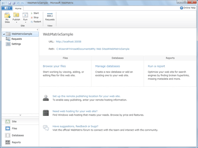Open the application menu dropdown
This screenshot has width=198, height=148.
(x=7, y=8)
